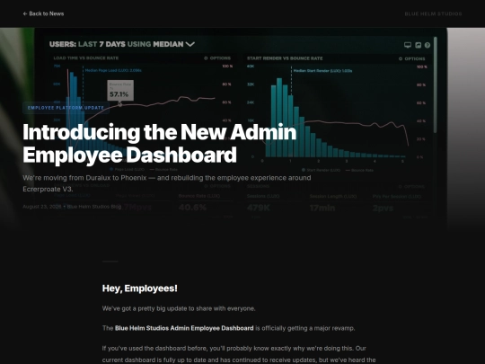The width and height of the screenshot is (485, 364).
Task: Click the Blue Helm Studios logo text
Action: pyautogui.click(x=433, y=13)
